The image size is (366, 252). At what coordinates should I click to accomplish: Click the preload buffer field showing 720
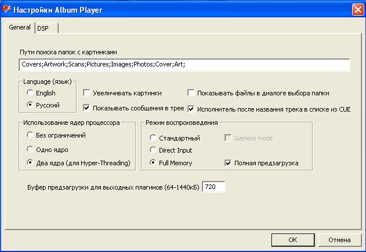[213, 187]
